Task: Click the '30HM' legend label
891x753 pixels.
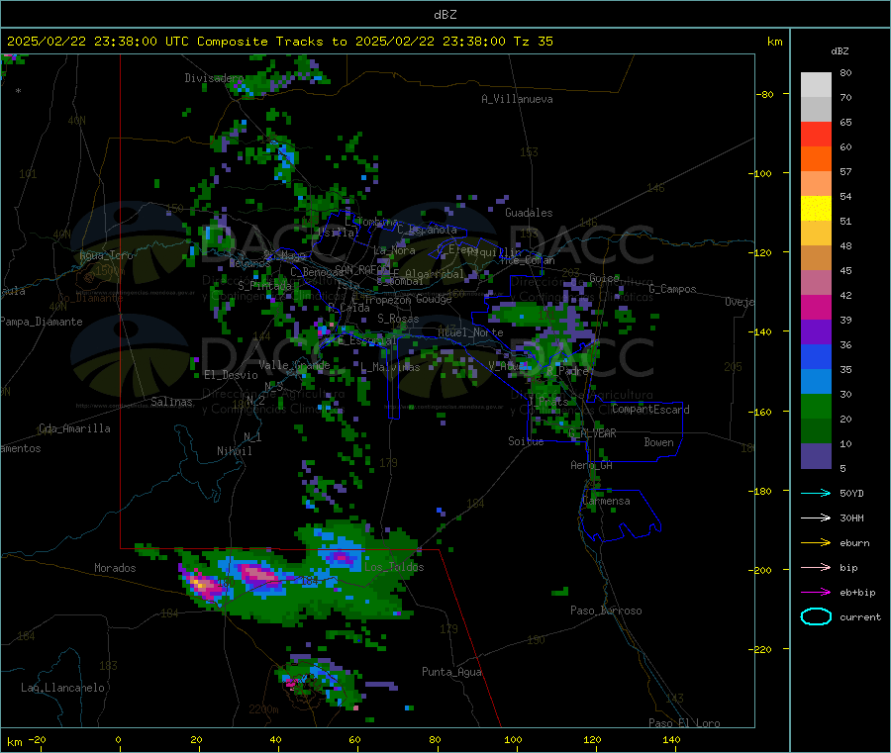Action: 851,518
